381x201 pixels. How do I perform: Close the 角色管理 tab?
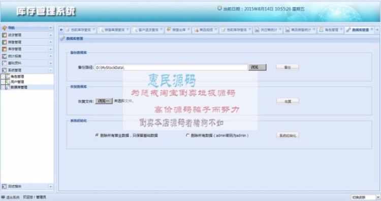(x=341, y=29)
